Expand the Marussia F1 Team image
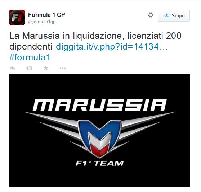The image size is (201, 192). click(x=100, y=130)
